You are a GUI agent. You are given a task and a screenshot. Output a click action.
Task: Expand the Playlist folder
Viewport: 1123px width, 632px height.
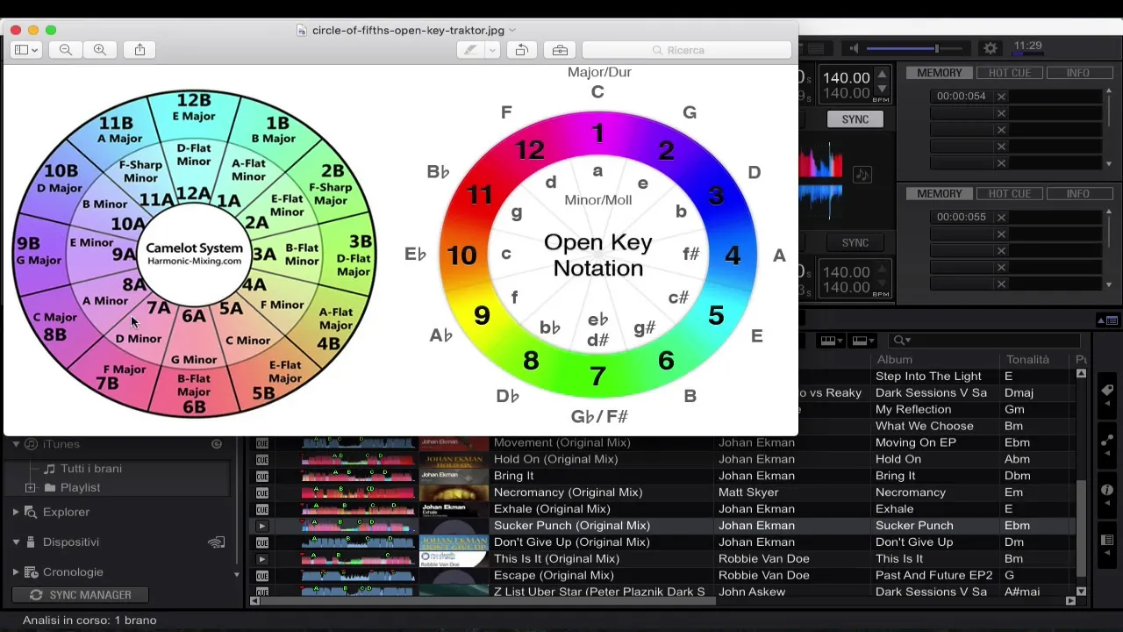(x=31, y=487)
